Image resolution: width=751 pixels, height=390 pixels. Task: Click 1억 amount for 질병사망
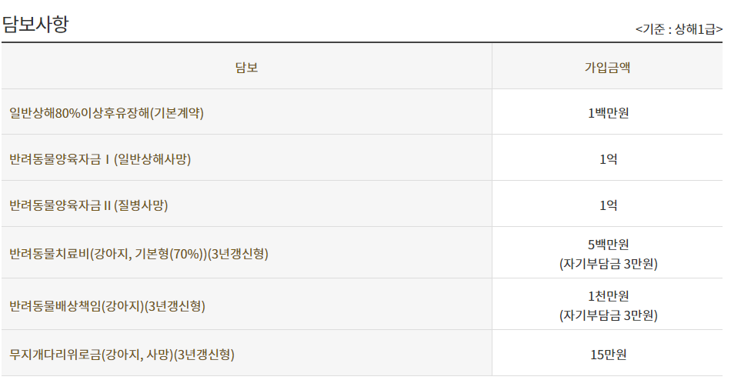(609, 205)
